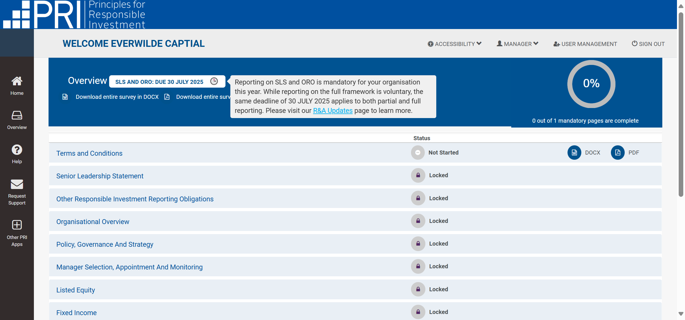Viewport: 685px width, 320px height.
Task: Download Terms and Conditions as PDF icon
Action: [618, 153]
